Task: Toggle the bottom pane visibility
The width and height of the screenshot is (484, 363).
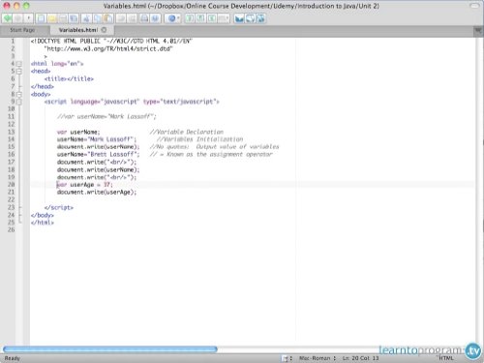Action: (x=250, y=18)
